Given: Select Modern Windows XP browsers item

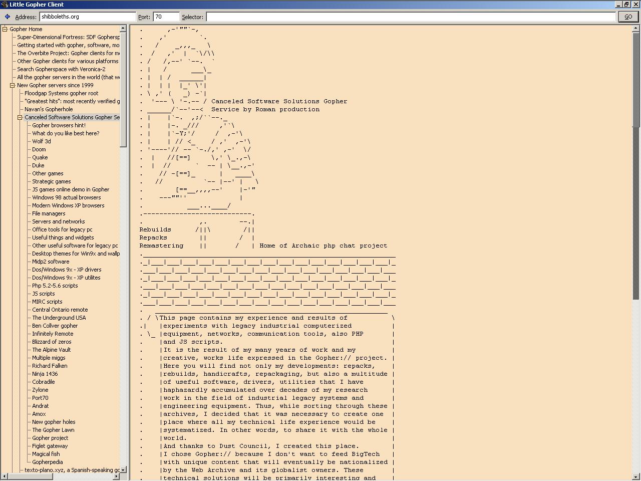Looking at the screenshot, I should [68, 205].
